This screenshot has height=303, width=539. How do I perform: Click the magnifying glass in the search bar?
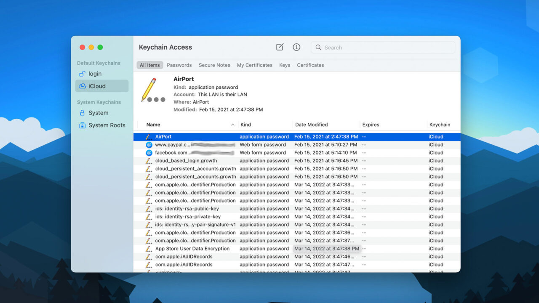[x=318, y=47]
